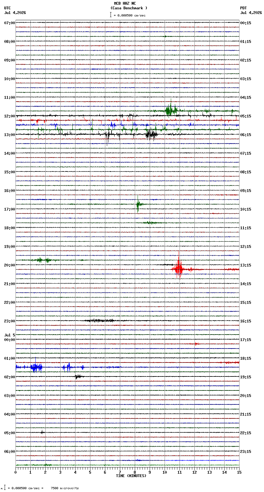Image resolution: width=264 pixels, height=492 pixels.
Task: Click the 19:00 UTC row label
Action: click(10, 247)
